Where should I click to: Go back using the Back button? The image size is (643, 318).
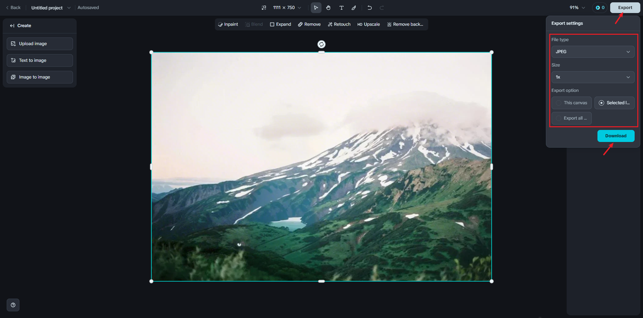pyautogui.click(x=13, y=8)
